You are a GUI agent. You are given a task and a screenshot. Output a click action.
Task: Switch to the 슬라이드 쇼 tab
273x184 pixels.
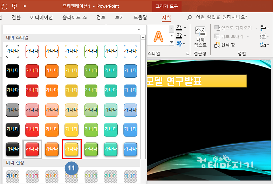(x=75, y=17)
